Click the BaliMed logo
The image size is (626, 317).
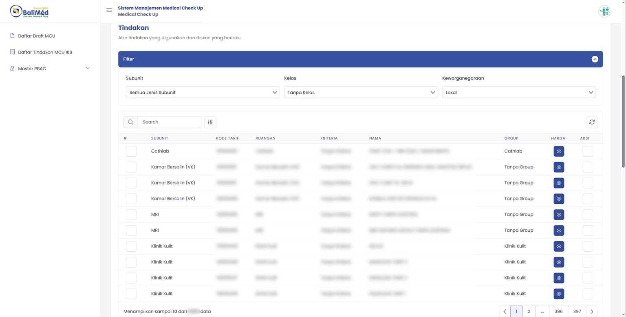[x=29, y=11]
